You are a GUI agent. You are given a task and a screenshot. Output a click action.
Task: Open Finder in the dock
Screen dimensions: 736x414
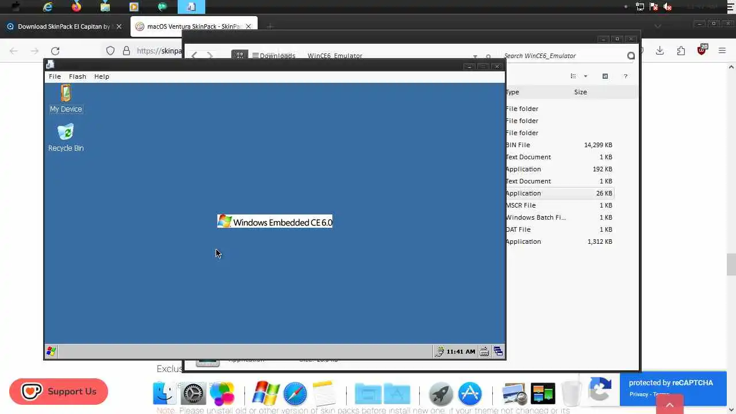pos(164,394)
